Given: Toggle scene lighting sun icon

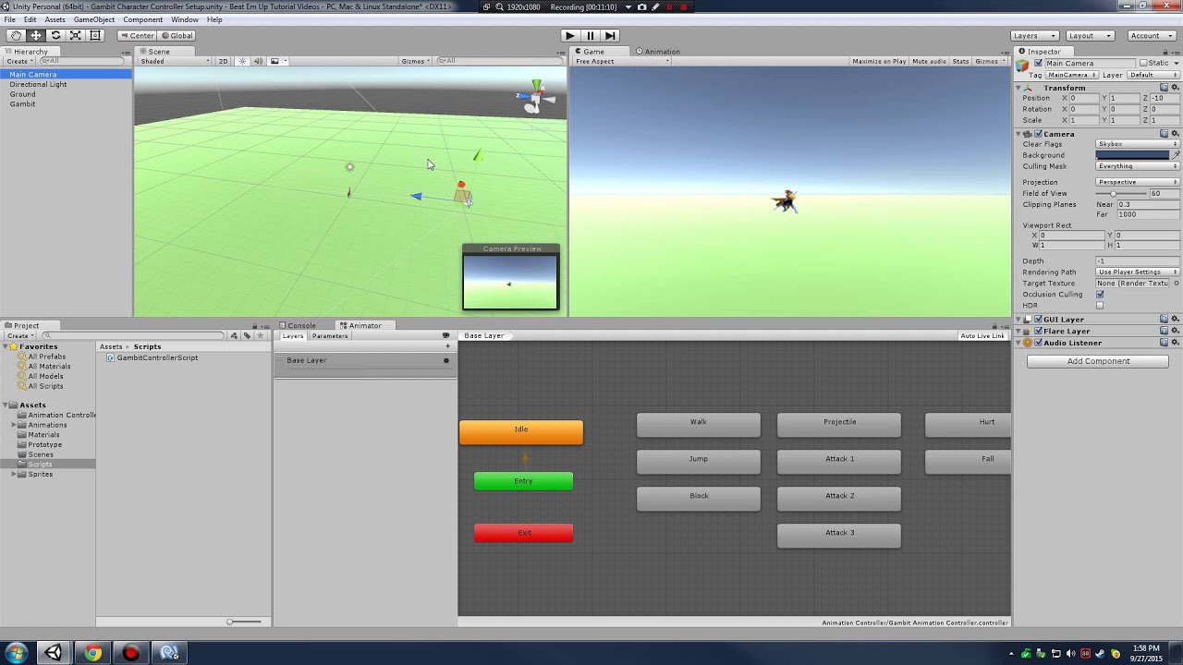Looking at the screenshot, I should [242, 61].
